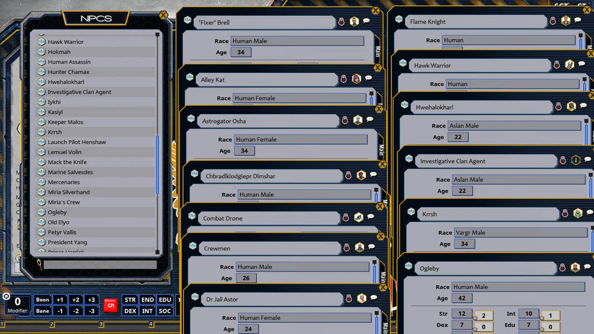594x334 pixels.
Task: Click the TAS link icon beside Krrsh name
Action: click(x=411, y=212)
